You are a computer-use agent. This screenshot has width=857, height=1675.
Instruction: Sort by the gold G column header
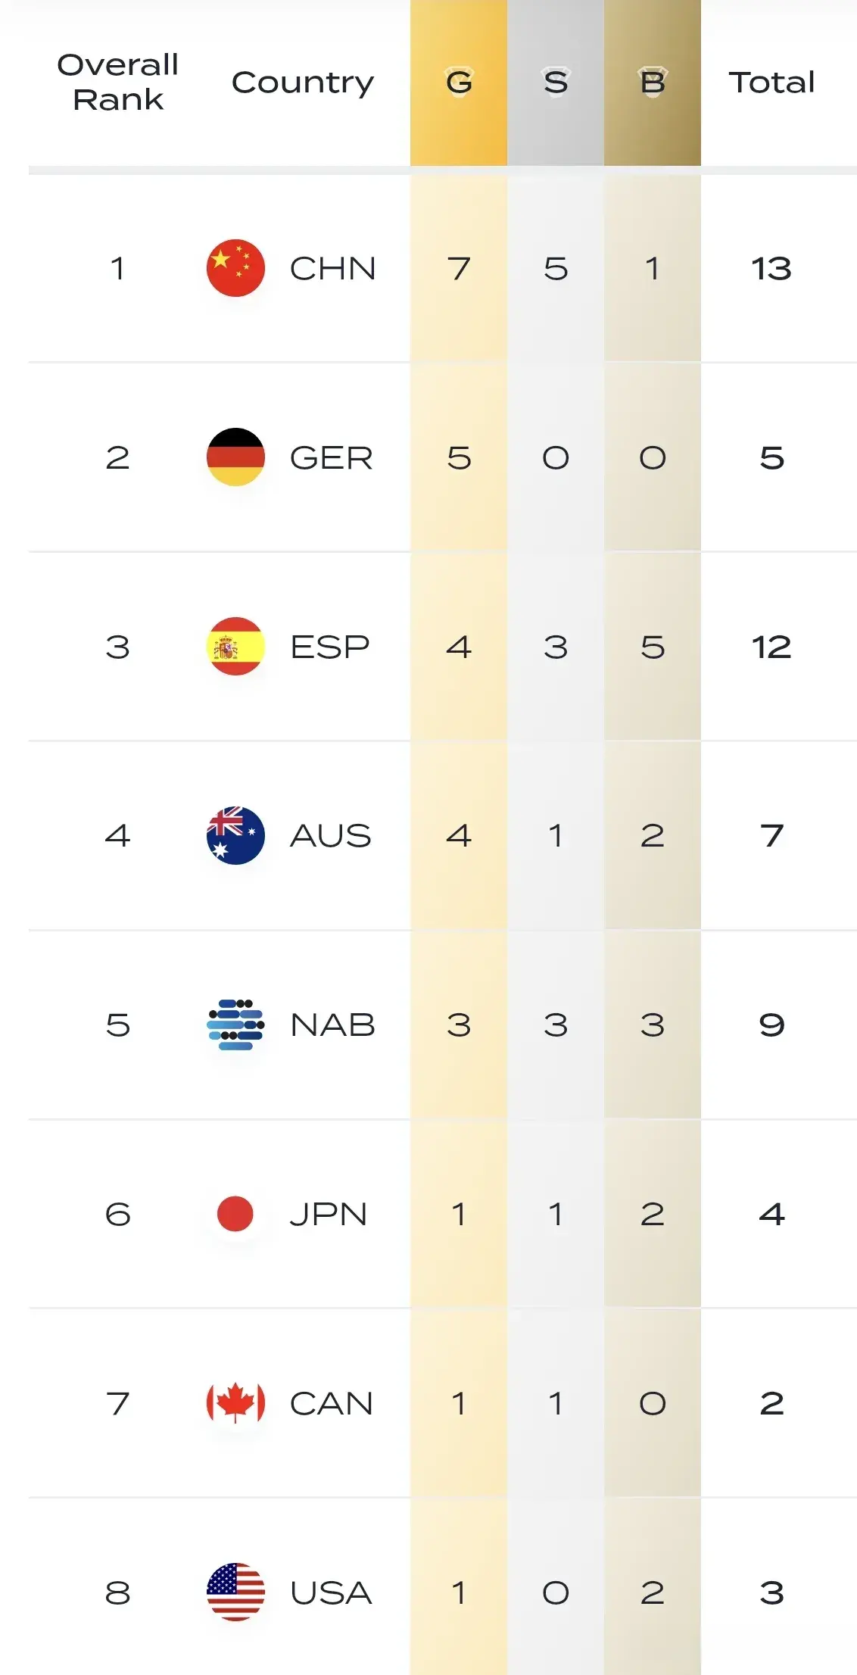click(x=459, y=82)
